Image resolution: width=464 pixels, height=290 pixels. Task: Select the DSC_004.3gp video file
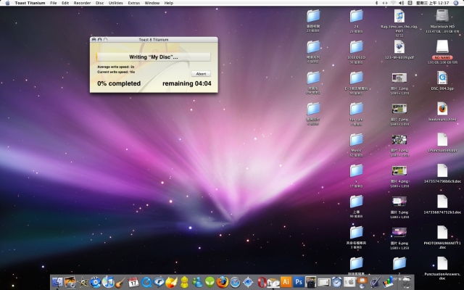pyautogui.click(x=442, y=78)
